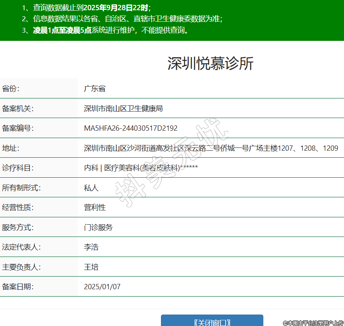Click the filing date 2025/01/07
This screenshot has height=326, width=344.
point(102,287)
